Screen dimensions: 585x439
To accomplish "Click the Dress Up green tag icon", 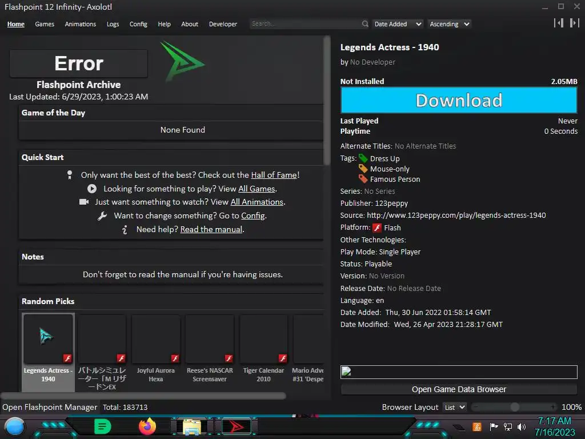I will click(x=363, y=158).
